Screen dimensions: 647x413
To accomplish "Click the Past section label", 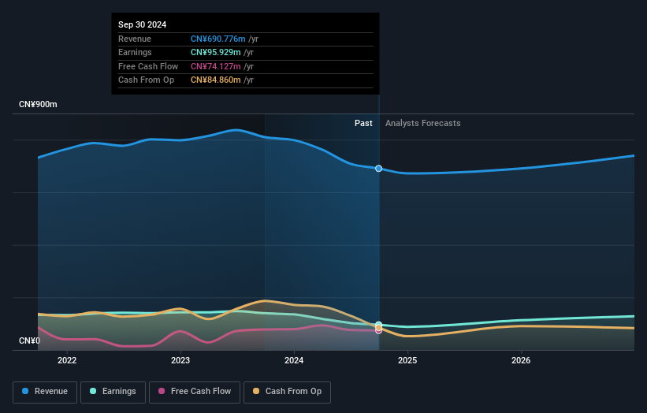I will pos(363,124).
